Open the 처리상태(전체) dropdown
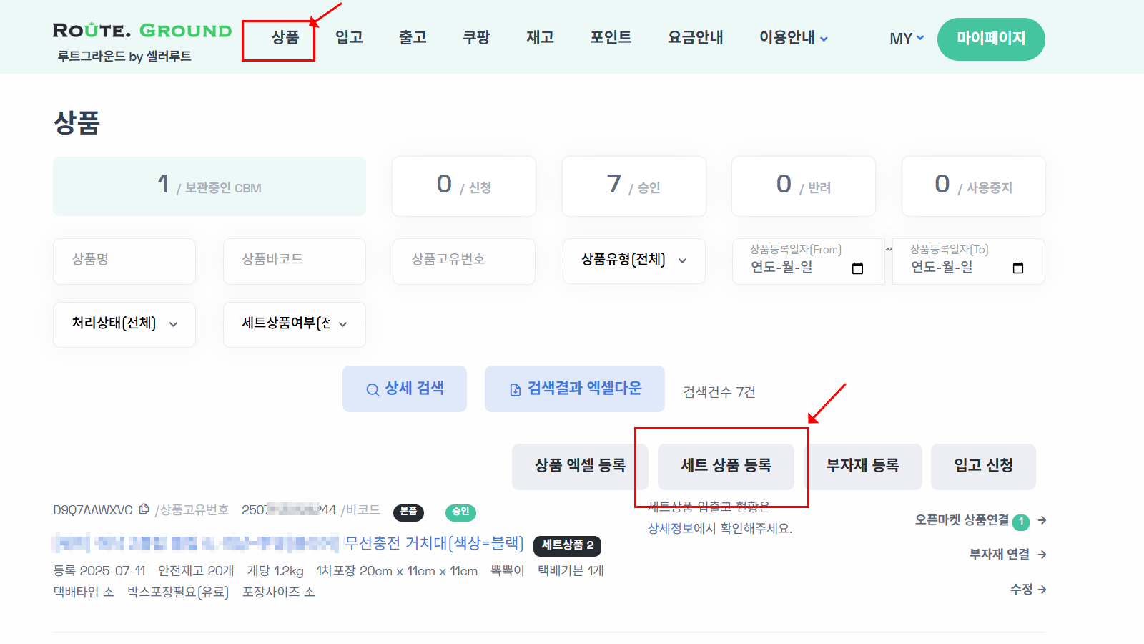This screenshot has width=1144, height=644. [124, 324]
